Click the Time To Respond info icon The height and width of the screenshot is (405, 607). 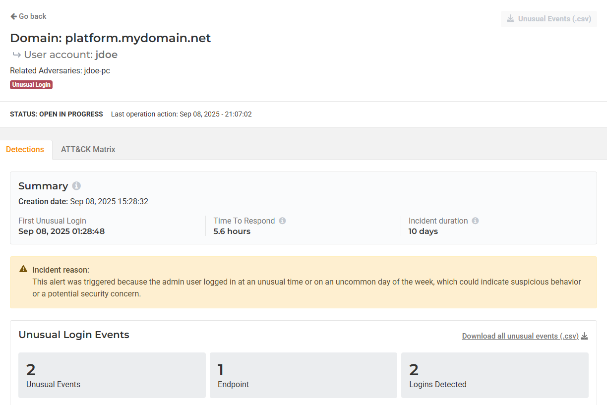point(282,221)
